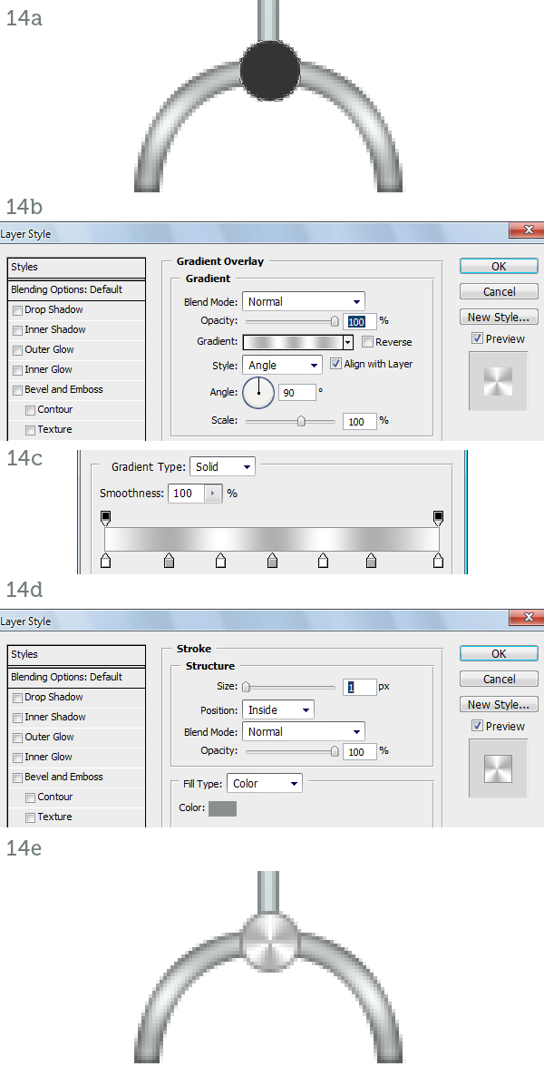Open the Smoothness arrow flyout
Screen dimensions: 544x1086
click(x=213, y=494)
